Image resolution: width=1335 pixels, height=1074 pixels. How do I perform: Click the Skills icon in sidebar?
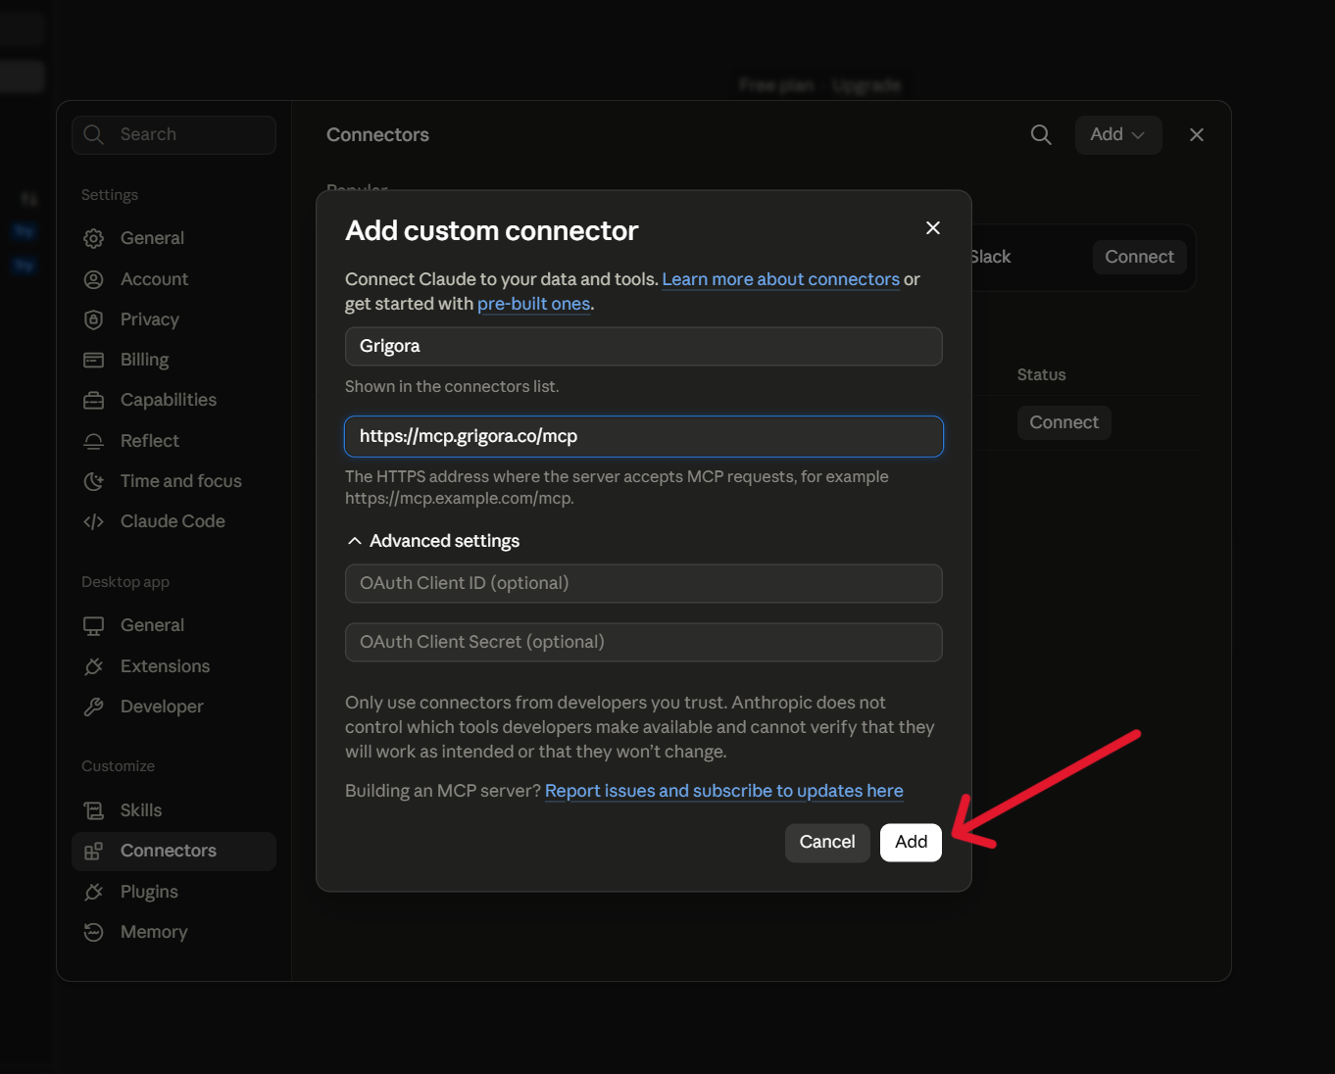[x=94, y=810]
